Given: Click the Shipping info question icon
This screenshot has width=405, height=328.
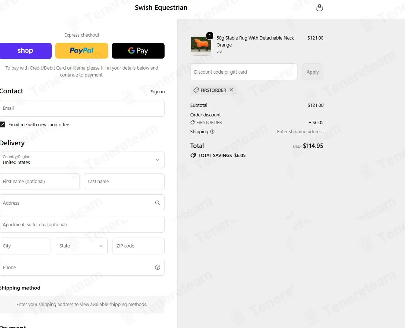Looking at the screenshot, I should tap(212, 132).
